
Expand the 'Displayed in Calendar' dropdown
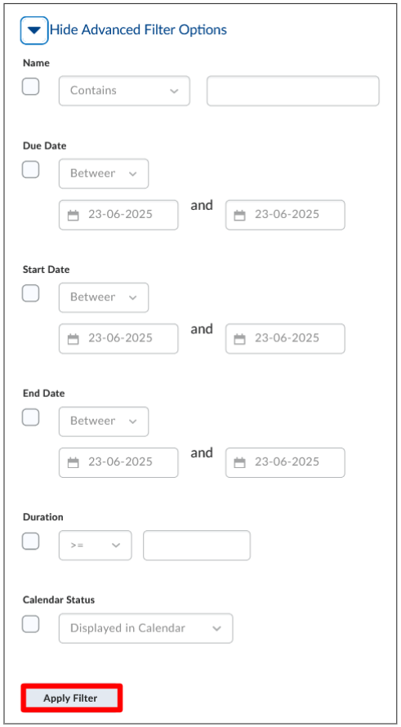(146, 628)
